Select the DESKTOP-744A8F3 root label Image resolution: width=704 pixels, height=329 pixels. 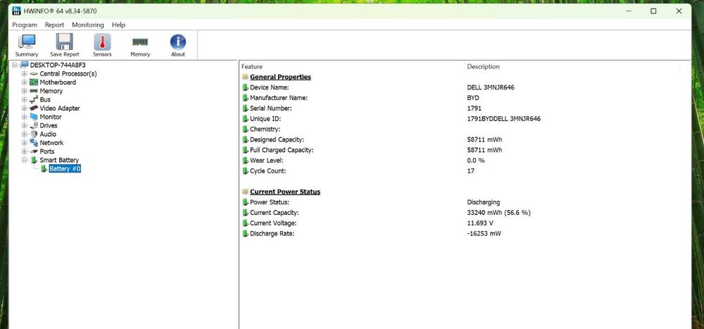(58, 66)
